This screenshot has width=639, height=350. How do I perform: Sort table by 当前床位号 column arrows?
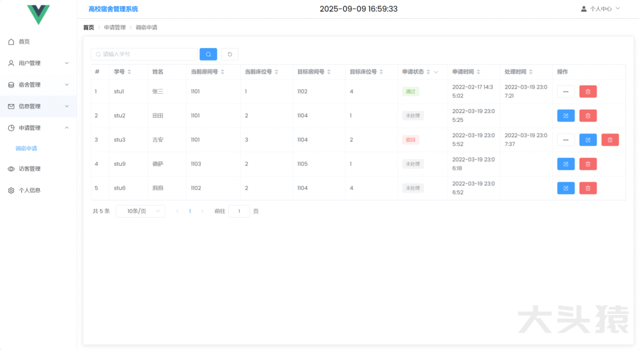click(276, 72)
